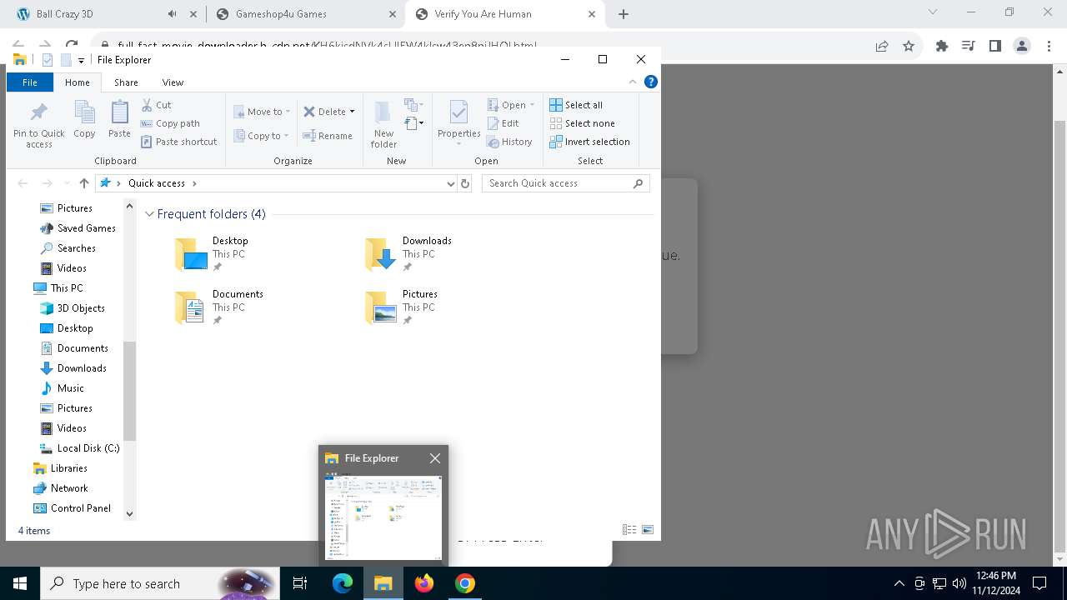Open File Explorer help icon
Viewport: 1067px width, 600px height.
point(651,82)
